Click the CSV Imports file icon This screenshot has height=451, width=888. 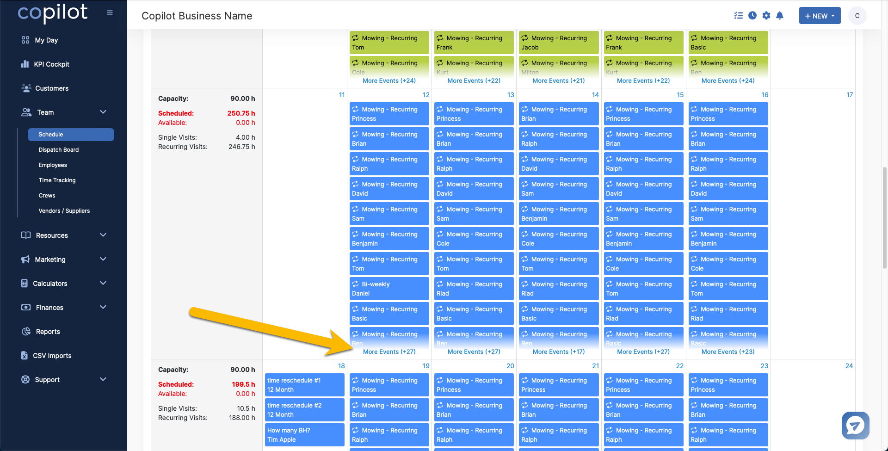click(25, 356)
